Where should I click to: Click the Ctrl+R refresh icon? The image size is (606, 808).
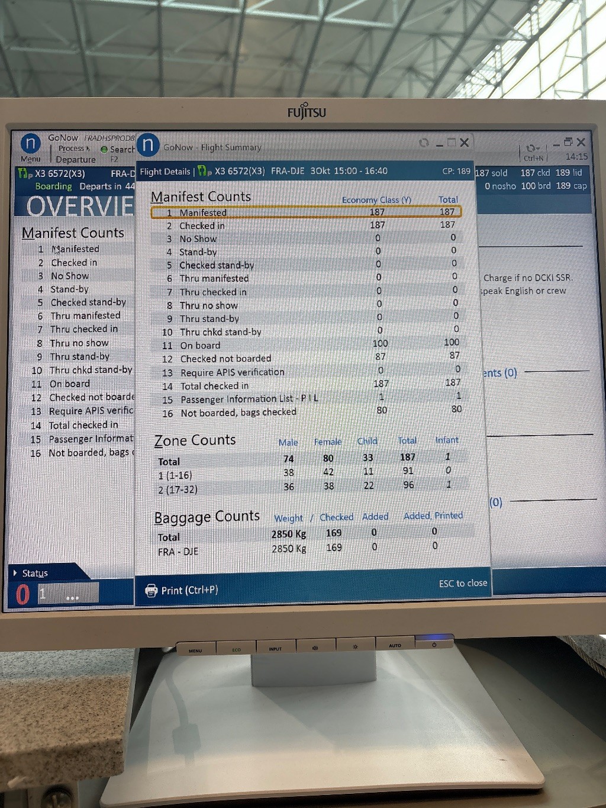532,149
